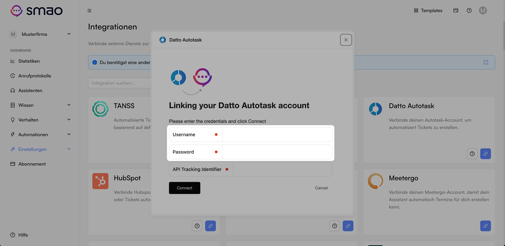Click the sidebar collapse icon near the header
The height and width of the screenshot is (246, 505).
(89, 11)
